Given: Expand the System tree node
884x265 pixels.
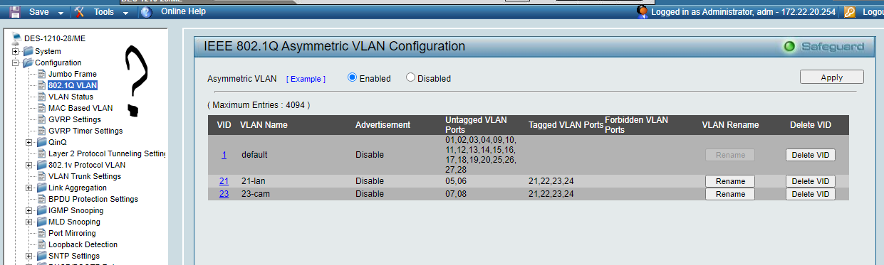Looking at the screenshot, I should pyautogui.click(x=16, y=51).
